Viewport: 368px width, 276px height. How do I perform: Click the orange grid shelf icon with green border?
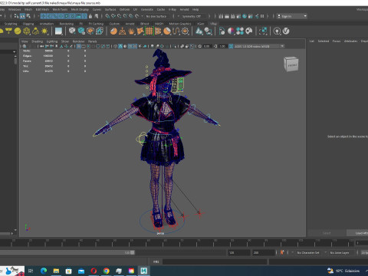(x=149, y=31)
